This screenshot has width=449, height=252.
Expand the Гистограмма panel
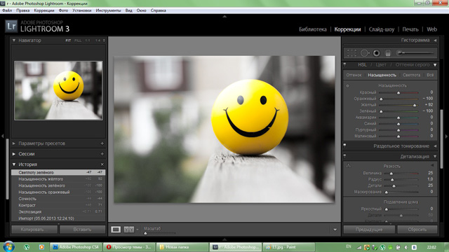click(435, 41)
